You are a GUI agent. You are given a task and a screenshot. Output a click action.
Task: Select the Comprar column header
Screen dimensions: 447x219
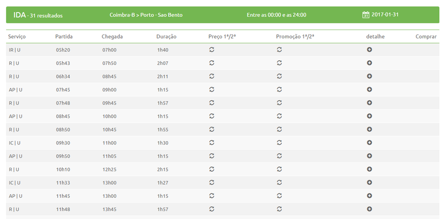pyautogui.click(x=426, y=36)
